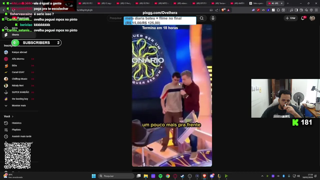This screenshot has width=320, height=180.
Task: Click the Bluetooth tray icon
Action: 283,176
